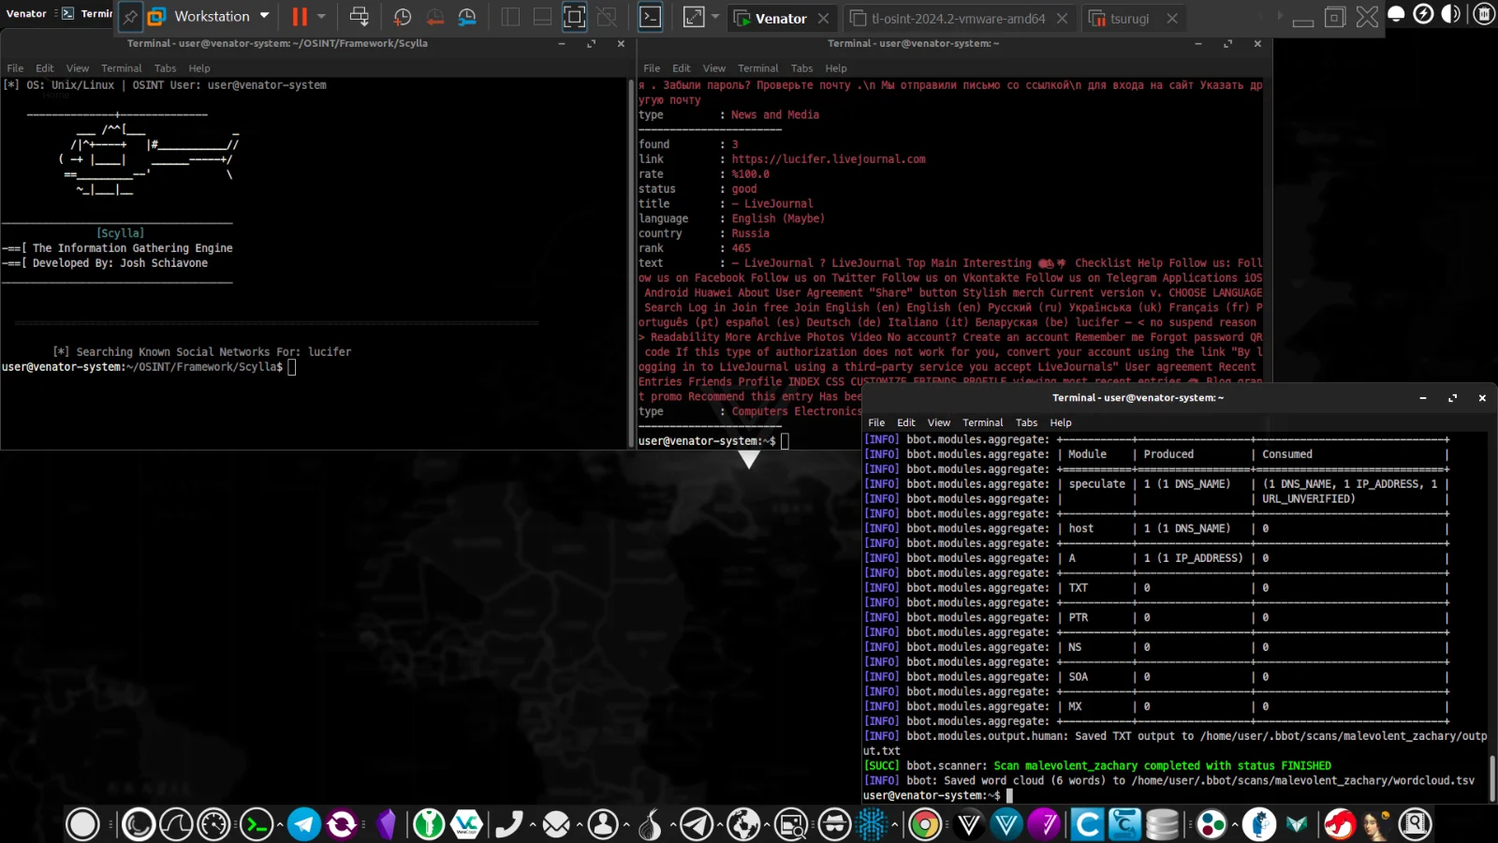Expand the stretch guest display dropdown arrow
The height and width of the screenshot is (843, 1498).
pyautogui.click(x=715, y=17)
